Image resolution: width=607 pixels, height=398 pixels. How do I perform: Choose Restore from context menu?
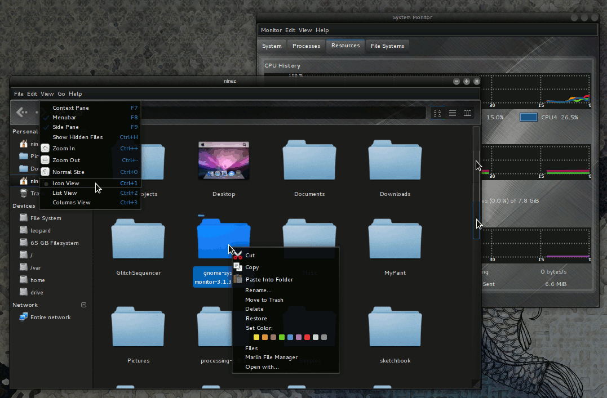tap(286, 318)
